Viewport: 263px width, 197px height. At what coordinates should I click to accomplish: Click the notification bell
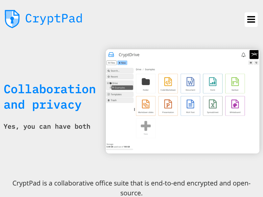coord(244,55)
